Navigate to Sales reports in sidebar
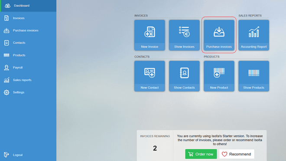This screenshot has height=161, width=286. tap(28, 80)
